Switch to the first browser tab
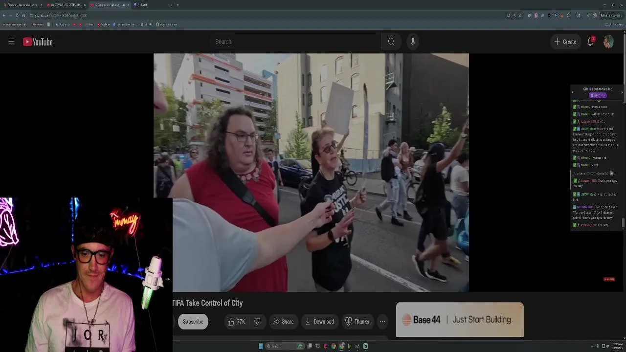 (23, 5)
